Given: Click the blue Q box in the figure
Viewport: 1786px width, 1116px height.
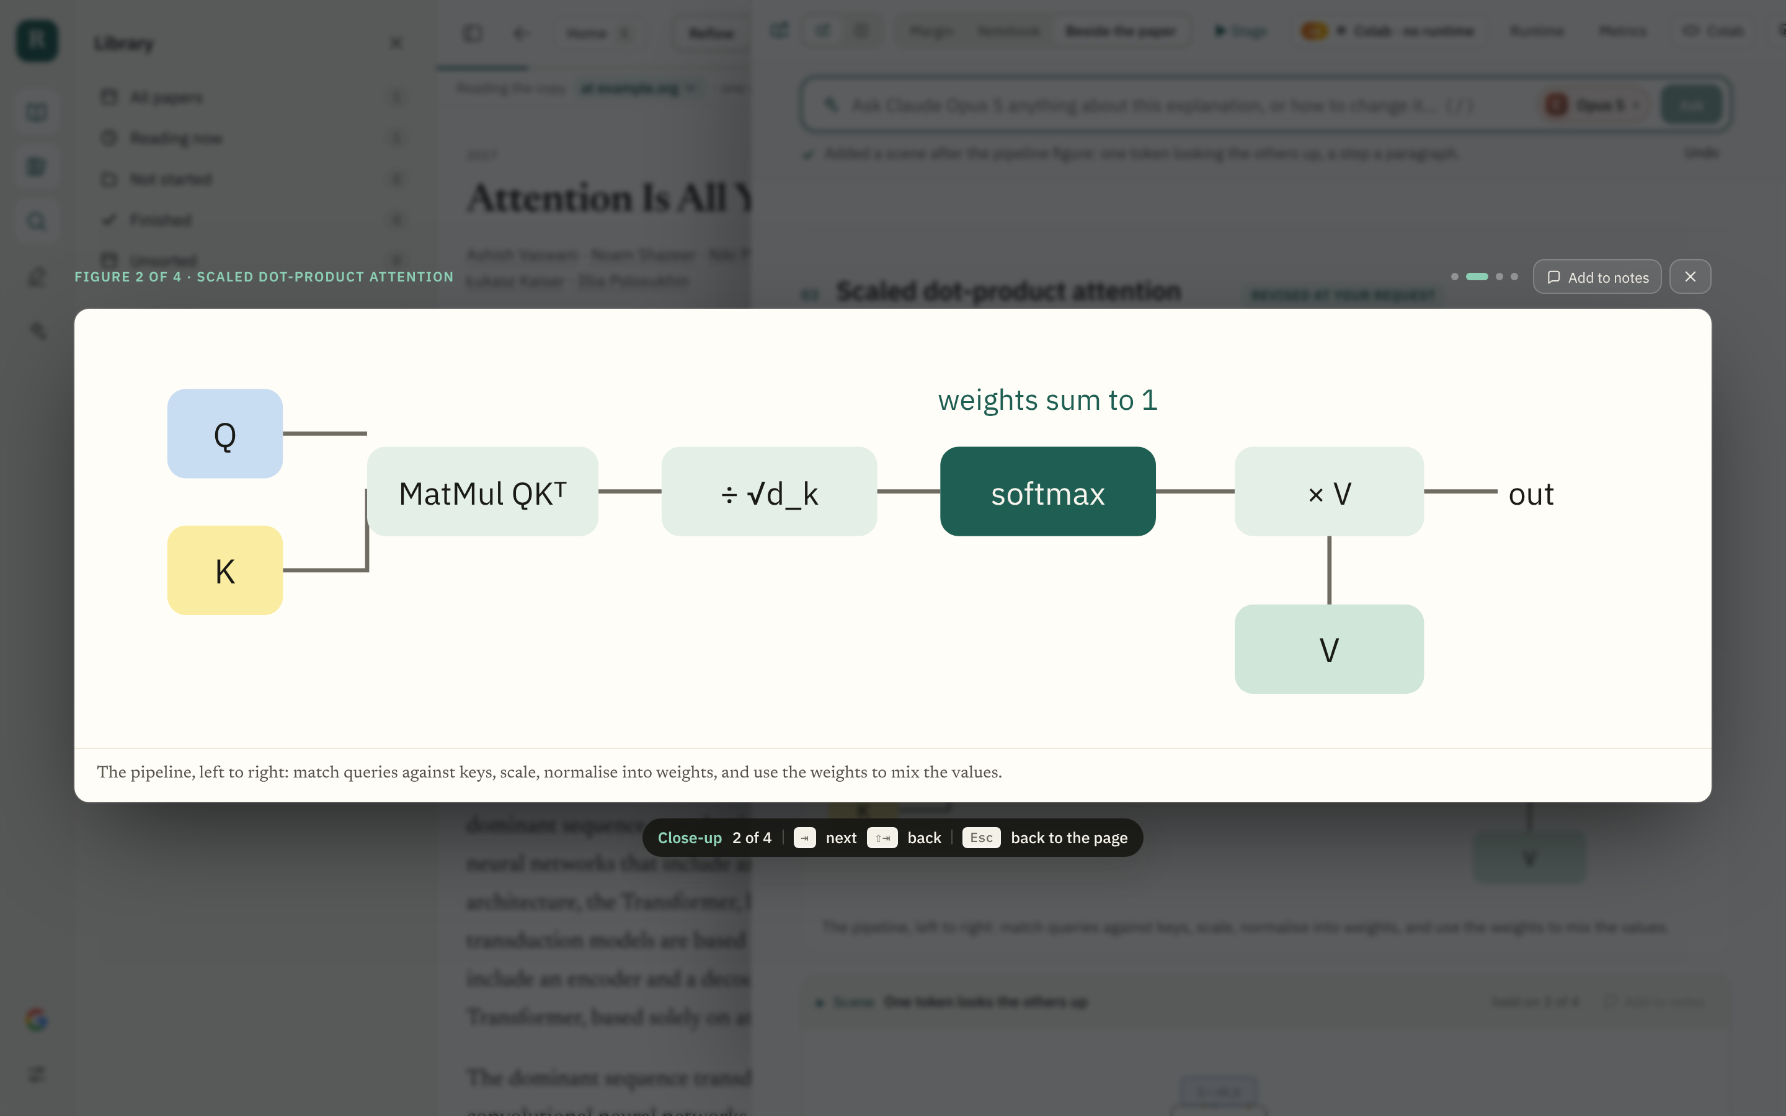Looking at the screenshot, I should (x=225, y=434).
